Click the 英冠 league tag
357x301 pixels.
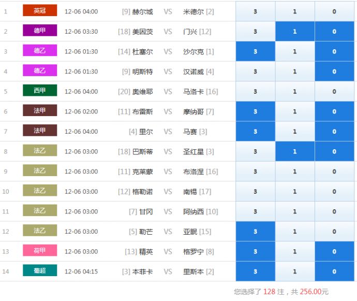tap(40, 11)
